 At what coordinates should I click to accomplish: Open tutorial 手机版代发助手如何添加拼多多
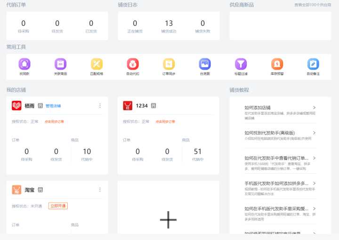pos(276,184)
